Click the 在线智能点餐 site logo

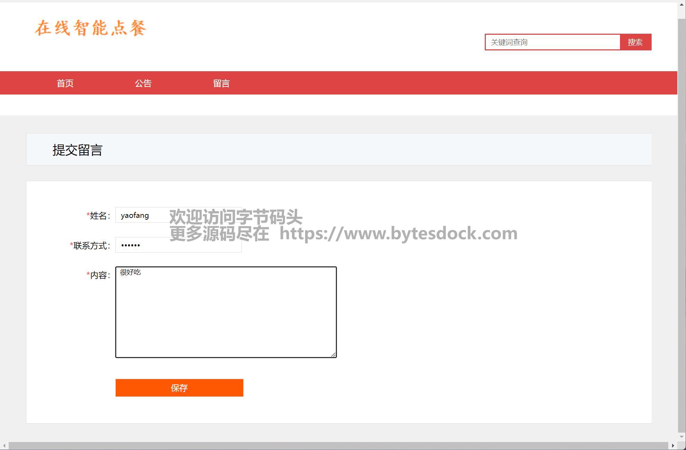tap(91, 28)
